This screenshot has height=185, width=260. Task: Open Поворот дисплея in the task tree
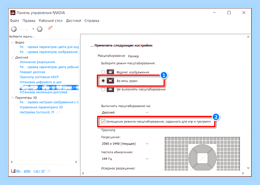(x=32, y=72)
